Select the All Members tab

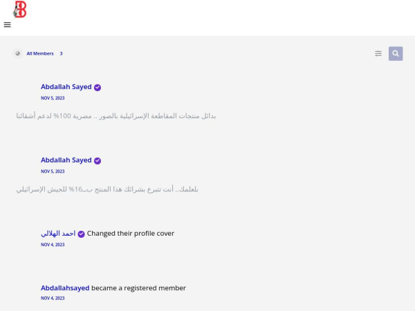[40, 53]
